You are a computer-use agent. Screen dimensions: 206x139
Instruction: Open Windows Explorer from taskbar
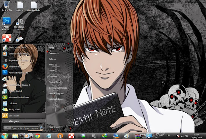click(15, 136)
